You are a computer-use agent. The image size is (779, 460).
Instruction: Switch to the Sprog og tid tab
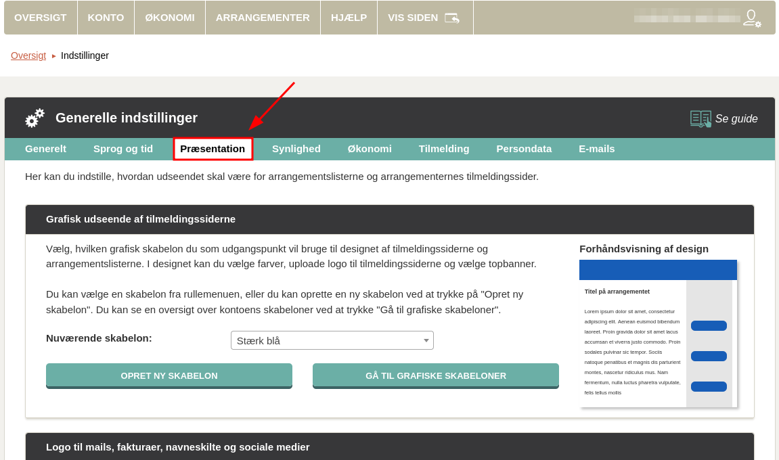click(123, 149)
